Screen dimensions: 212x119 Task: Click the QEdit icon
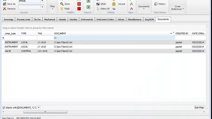[98, 4]
